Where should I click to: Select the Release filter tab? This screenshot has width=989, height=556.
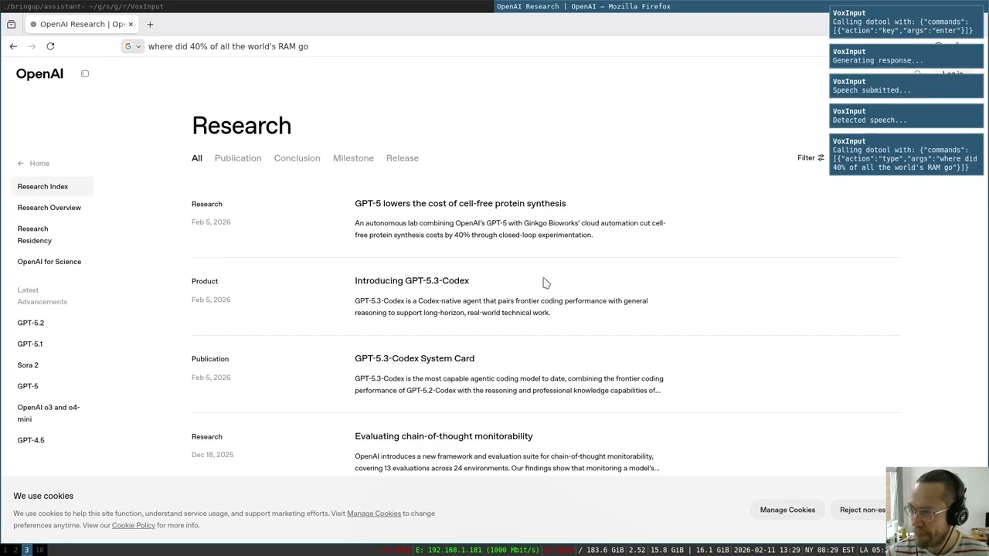coord(403,158)
